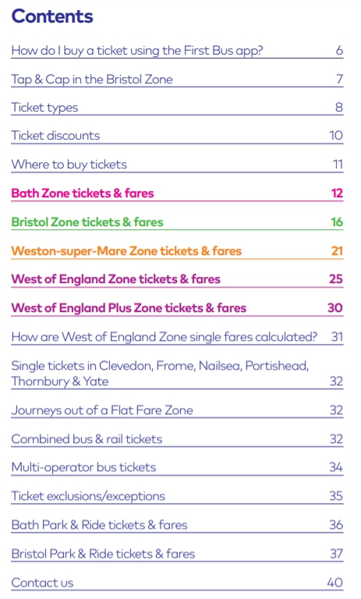Open West of England Zone tickets & fares
This screenshot has height=599, width=361.
[177, 279]
